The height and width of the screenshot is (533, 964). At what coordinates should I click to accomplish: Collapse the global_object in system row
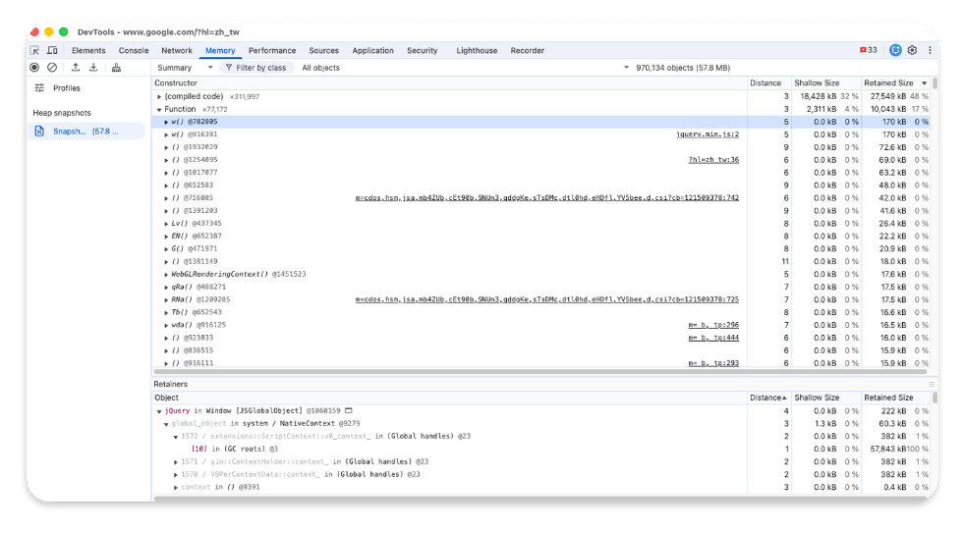(166, 424)
